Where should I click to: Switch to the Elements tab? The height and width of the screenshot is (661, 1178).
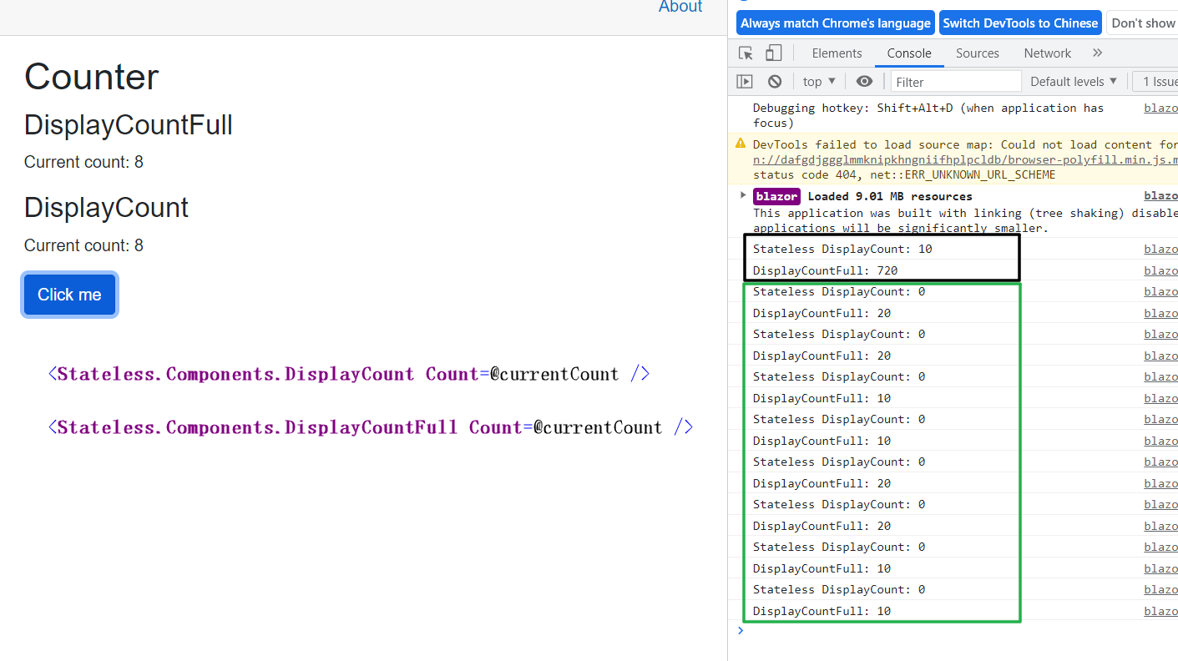pyautogui.click(x=837, y=53)
